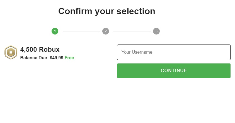Jump to step 2 indicator

pyautogui.click(x=106, y=31)
